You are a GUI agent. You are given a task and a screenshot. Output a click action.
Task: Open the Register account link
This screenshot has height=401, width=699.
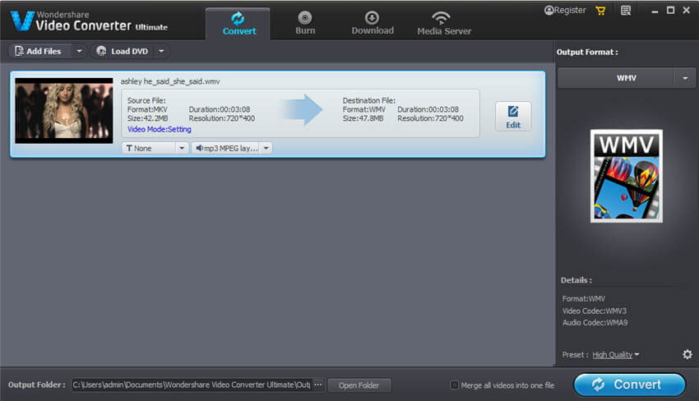click(x=565, y=10)
